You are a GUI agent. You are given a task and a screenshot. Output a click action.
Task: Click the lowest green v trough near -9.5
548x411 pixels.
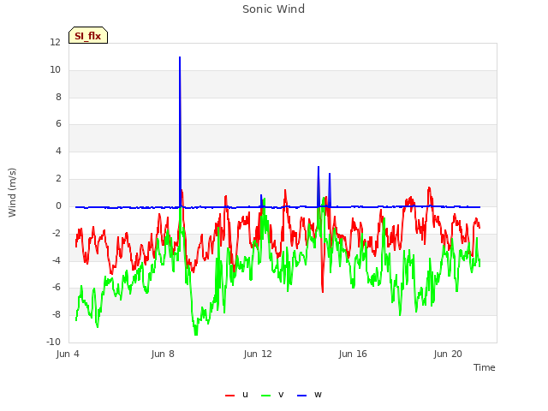click(x=196, y=334)
